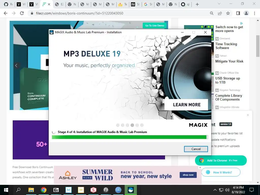Click Add To Chrome button
The width and height of the screenshot is (260, 195).
pyautogui.click(x=221, y=160)
